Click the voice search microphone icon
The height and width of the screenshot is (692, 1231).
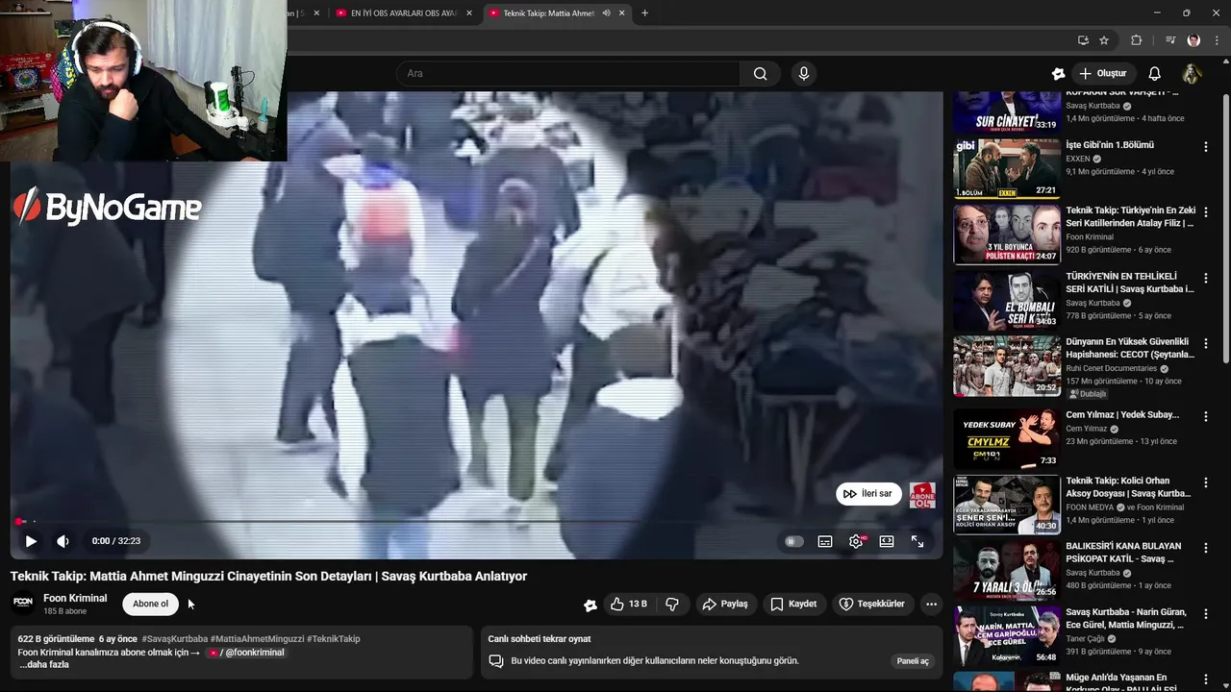point(804,73)
